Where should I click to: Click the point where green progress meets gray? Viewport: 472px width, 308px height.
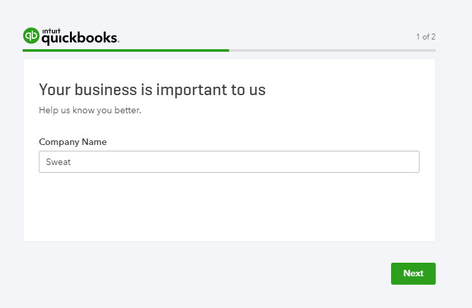tap(229, 50)
